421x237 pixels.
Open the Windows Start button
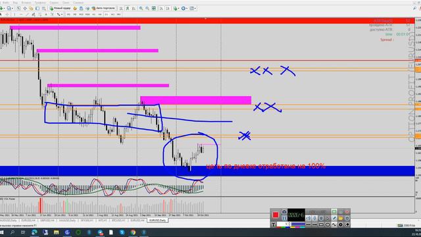(x=1, y=232)
